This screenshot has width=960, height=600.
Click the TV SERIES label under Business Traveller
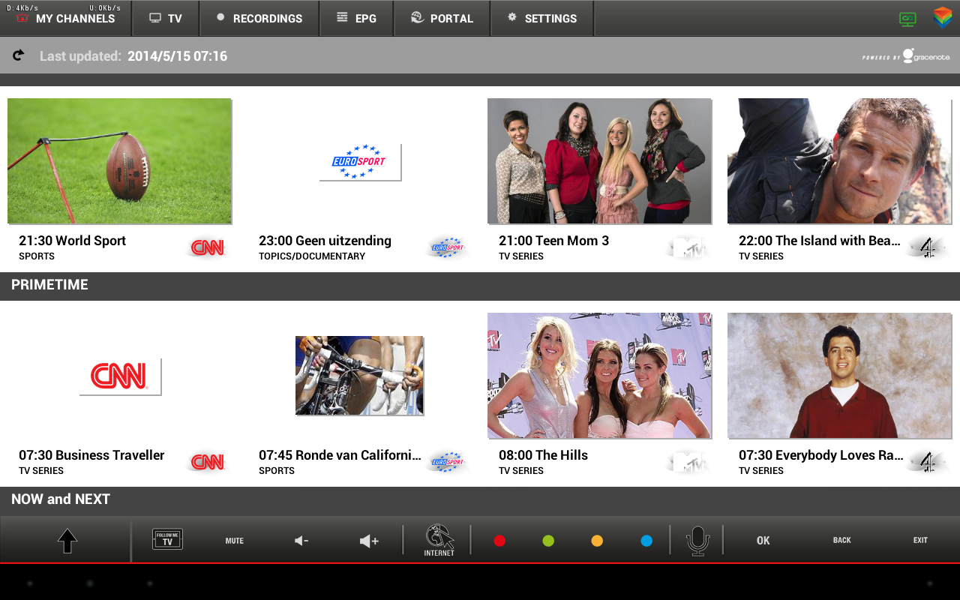pyautogui.click(x=41, y=471)
